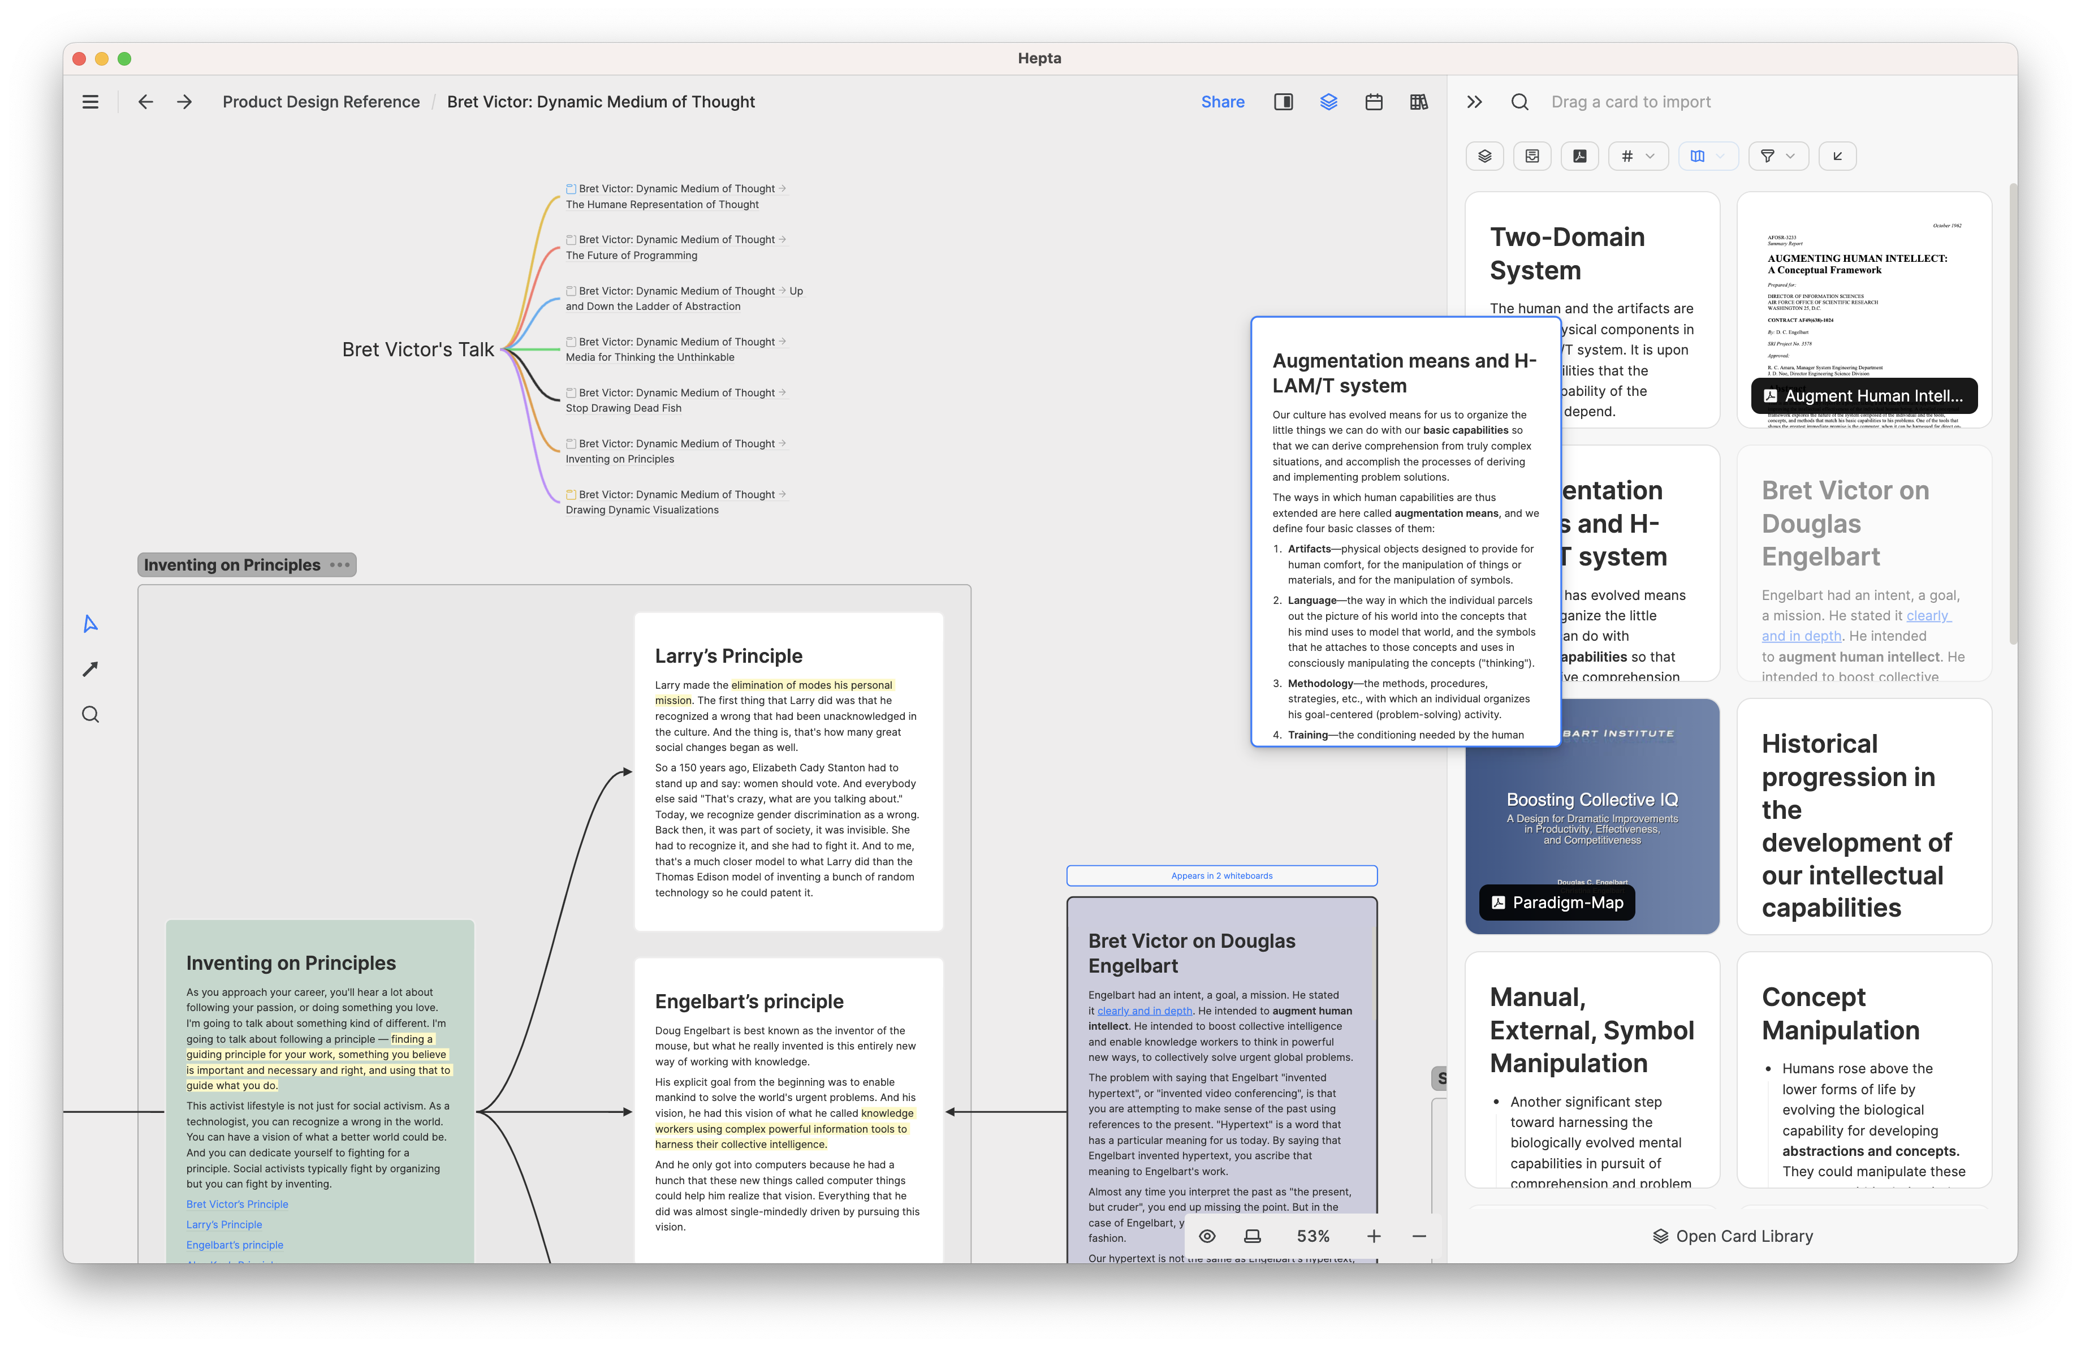This screenshot has height=1347, width=2081.
Task: Zoom out with the minus button
Action: point(1418,1236)
